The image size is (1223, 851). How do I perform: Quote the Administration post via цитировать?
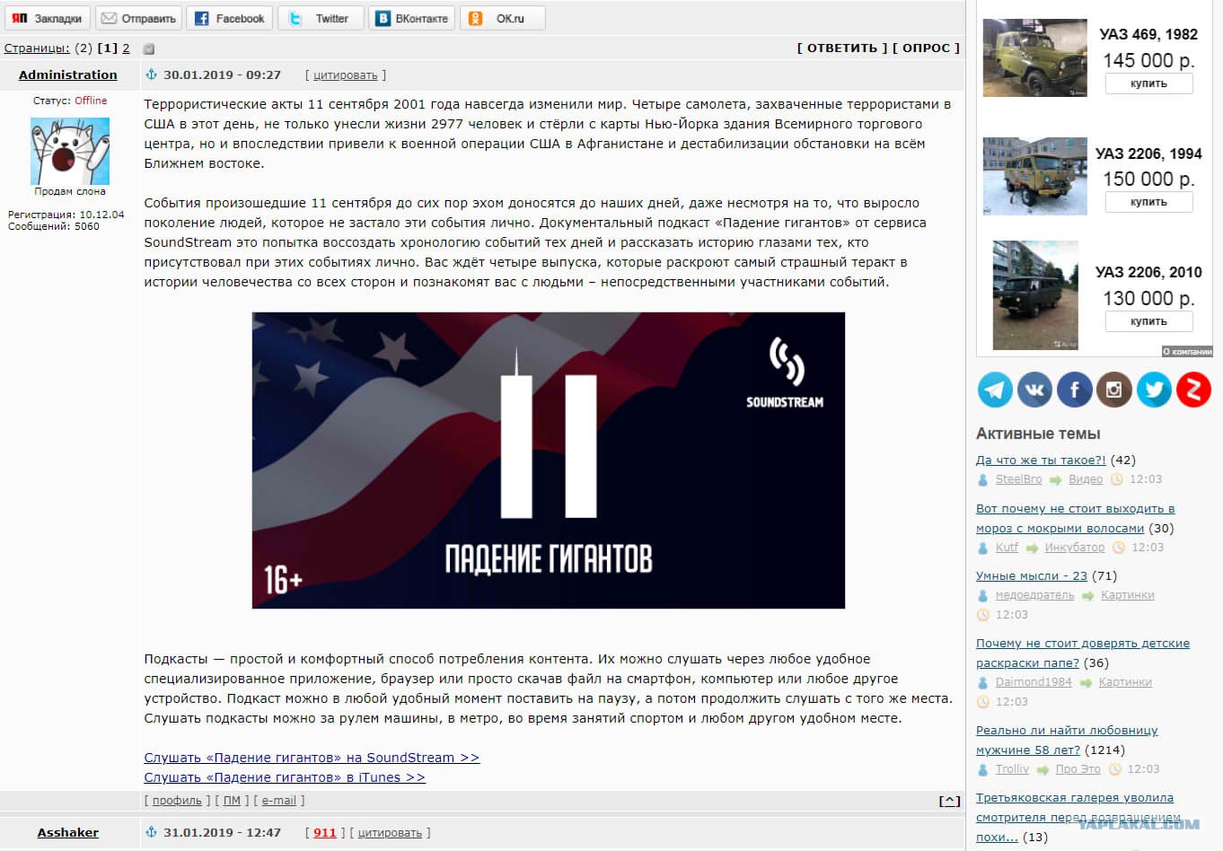tap(346, 75)
